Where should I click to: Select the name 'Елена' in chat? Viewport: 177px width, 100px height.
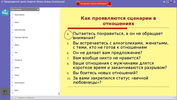point(17,67)
